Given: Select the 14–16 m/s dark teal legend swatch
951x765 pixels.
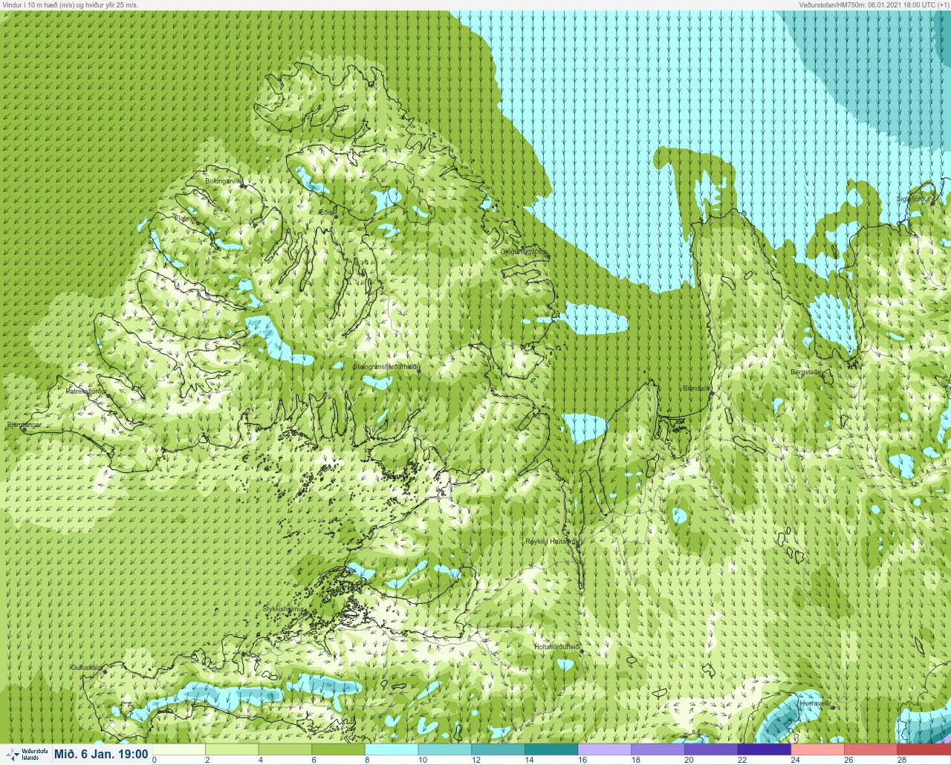Looking at the screenshot, I should pyautogui.click(x=551, y=749).
